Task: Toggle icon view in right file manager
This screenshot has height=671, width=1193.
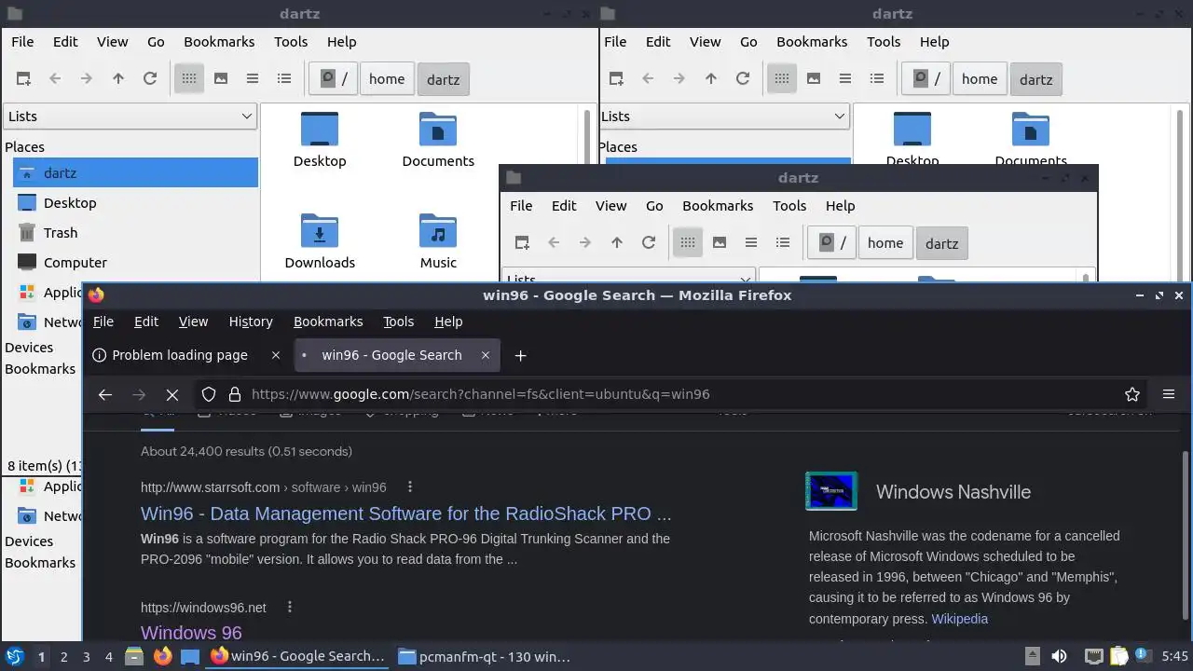Action: coord(782,79)
